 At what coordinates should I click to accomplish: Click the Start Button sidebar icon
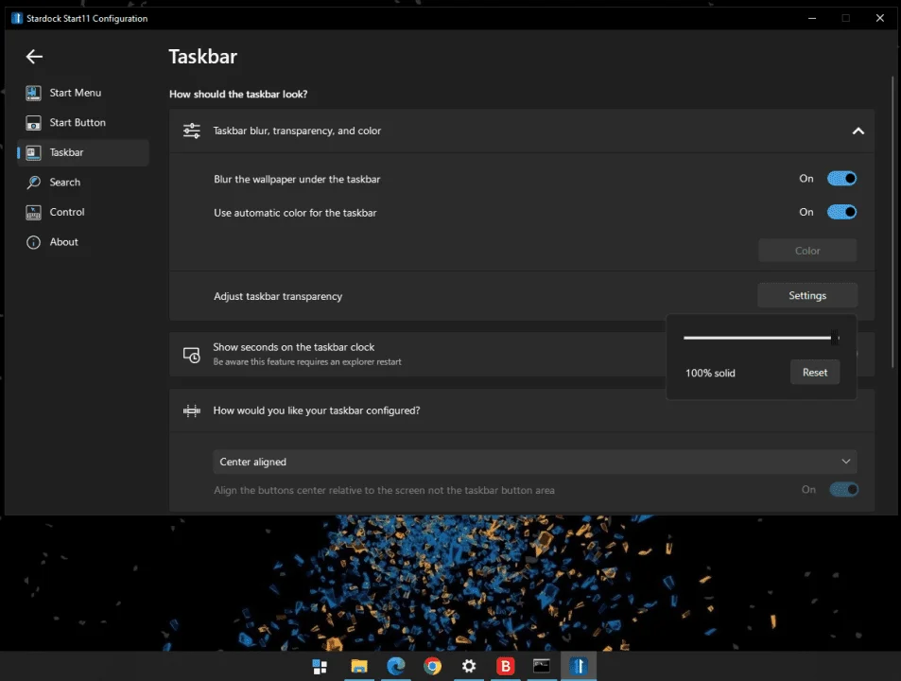pos(33,122)
